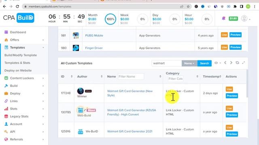Screen dimensions: 259x145
Task: Preview template 177248
Action: point(232,96)
